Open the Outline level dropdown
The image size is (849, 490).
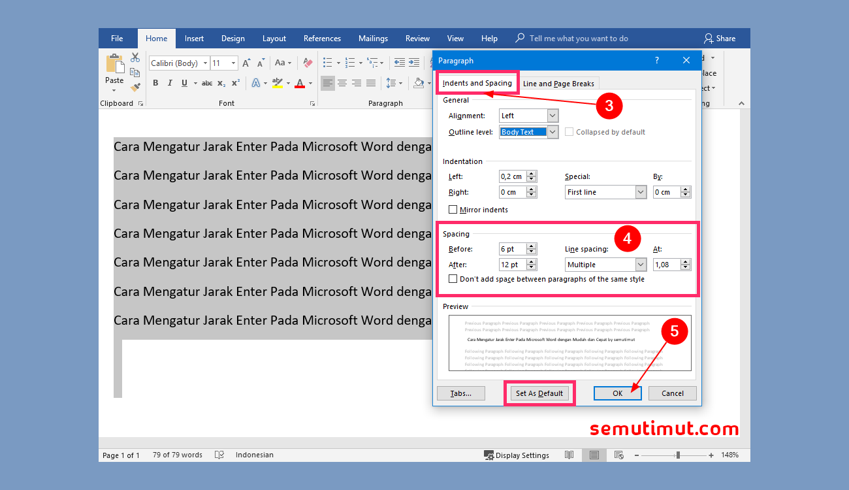553,132
